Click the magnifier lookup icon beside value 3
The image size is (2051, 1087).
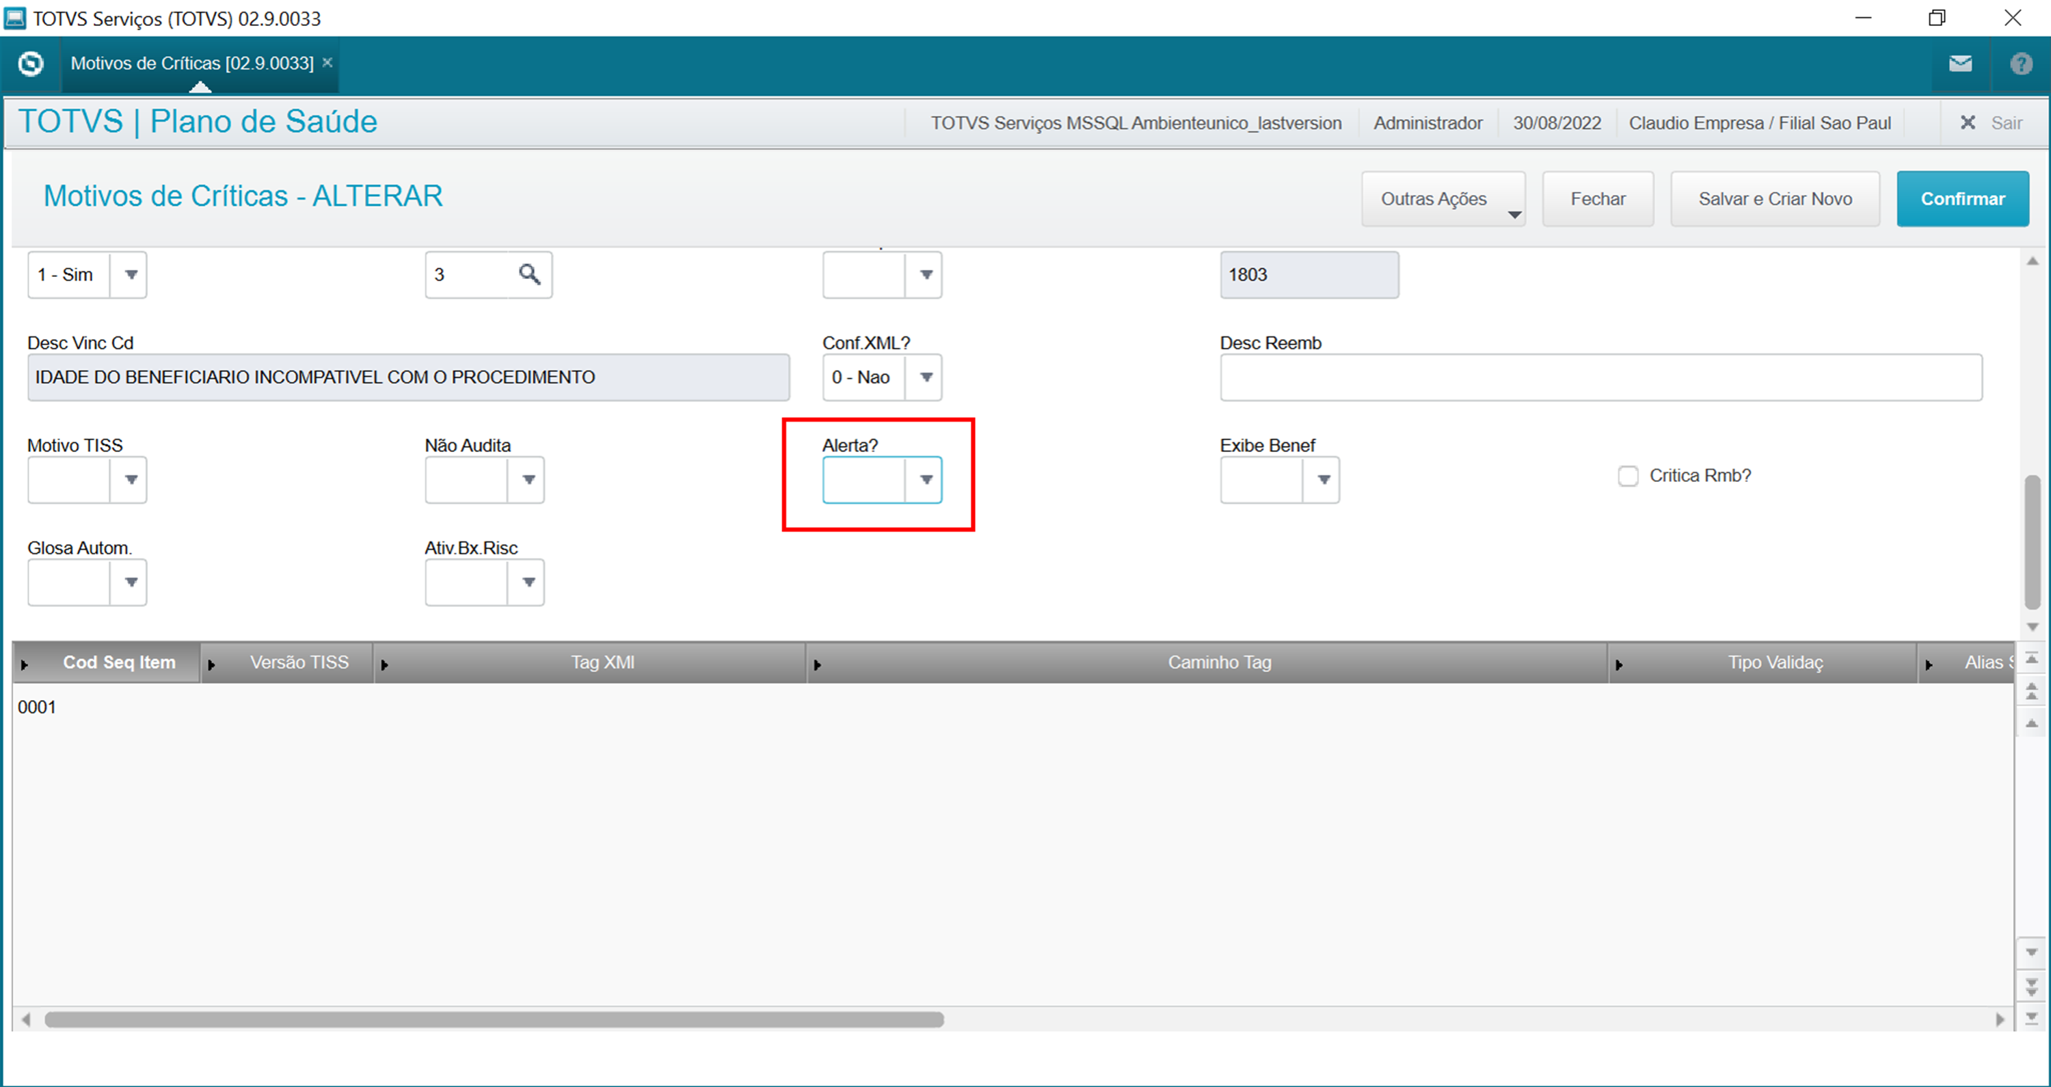tap(529, 275)
